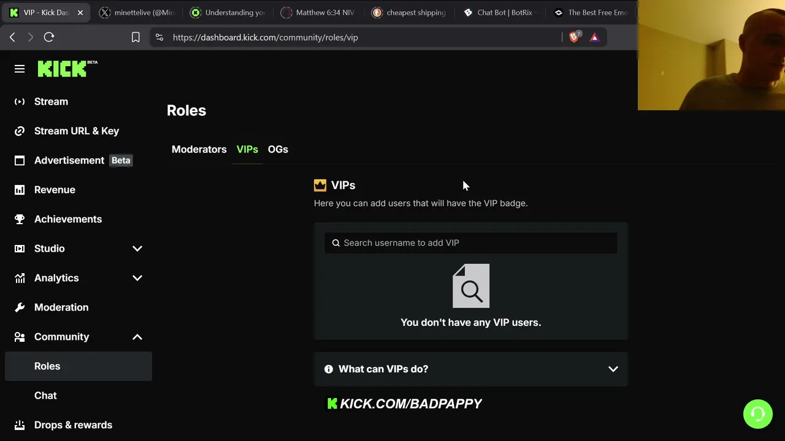785x441 pixels.
Task: Switch to the OGs tab
Action: pyautogui.click(x=278, y=149)
